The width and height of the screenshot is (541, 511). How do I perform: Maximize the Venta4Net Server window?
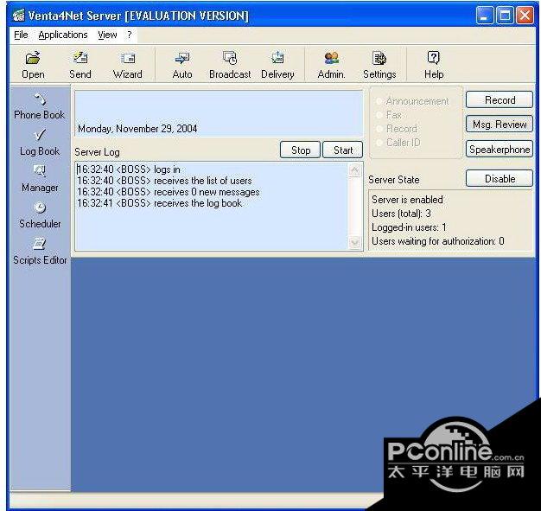pos(505,16)
